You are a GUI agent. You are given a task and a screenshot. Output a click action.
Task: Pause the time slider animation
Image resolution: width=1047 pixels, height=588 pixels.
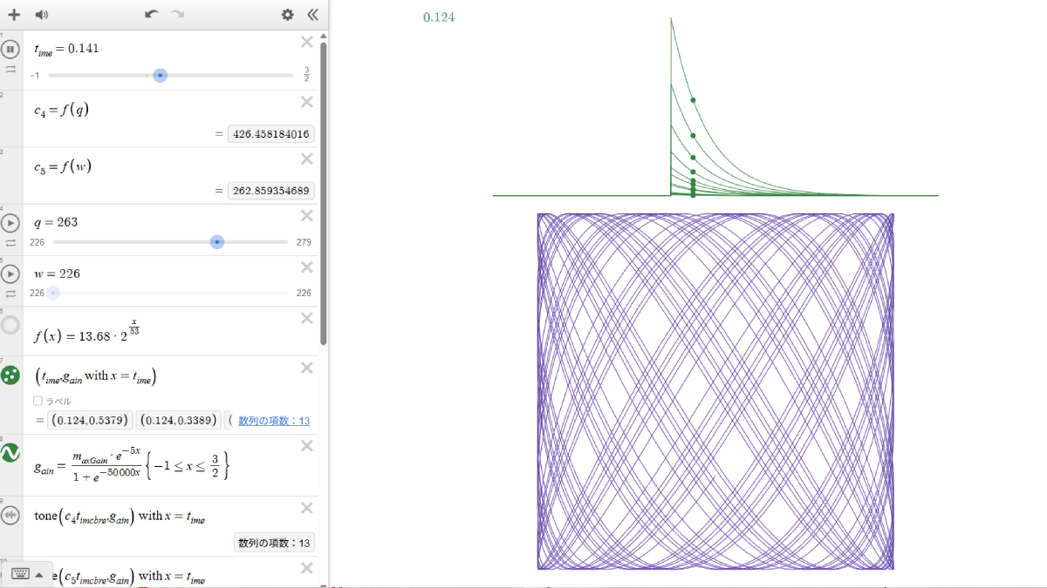[x=10, y=50]
